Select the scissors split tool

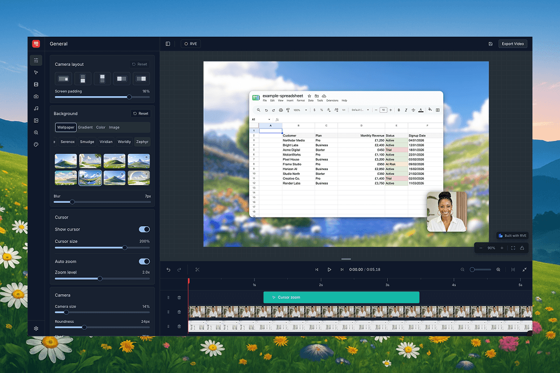point(198,270)
